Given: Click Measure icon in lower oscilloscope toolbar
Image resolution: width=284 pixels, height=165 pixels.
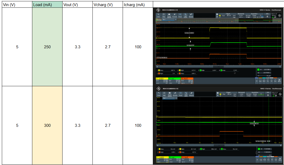Looking at the screenshot, I should tap(192, 94).
